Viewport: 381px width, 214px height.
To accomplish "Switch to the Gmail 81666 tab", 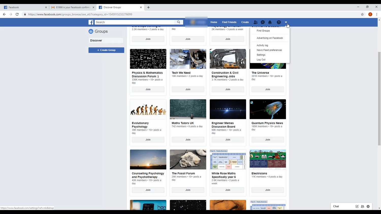I will point(72,7).
